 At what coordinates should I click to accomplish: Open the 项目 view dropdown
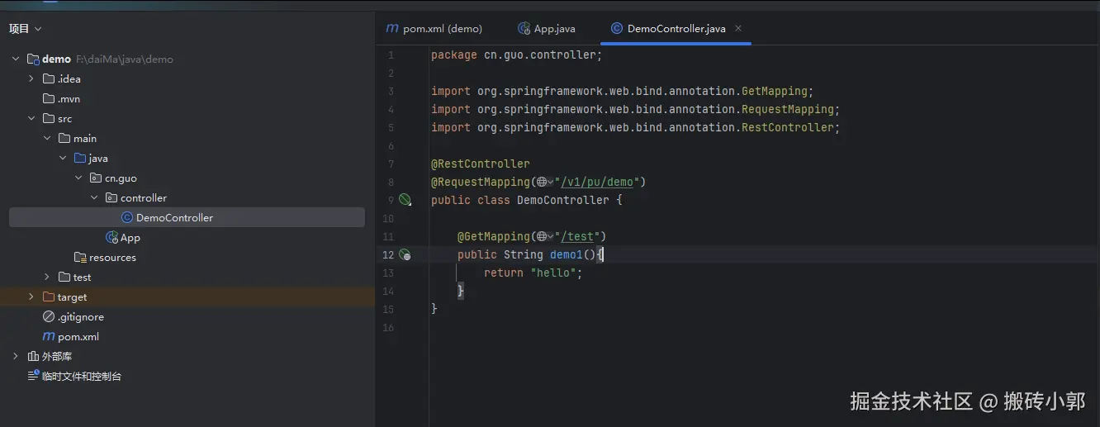(x=25, y=29)
